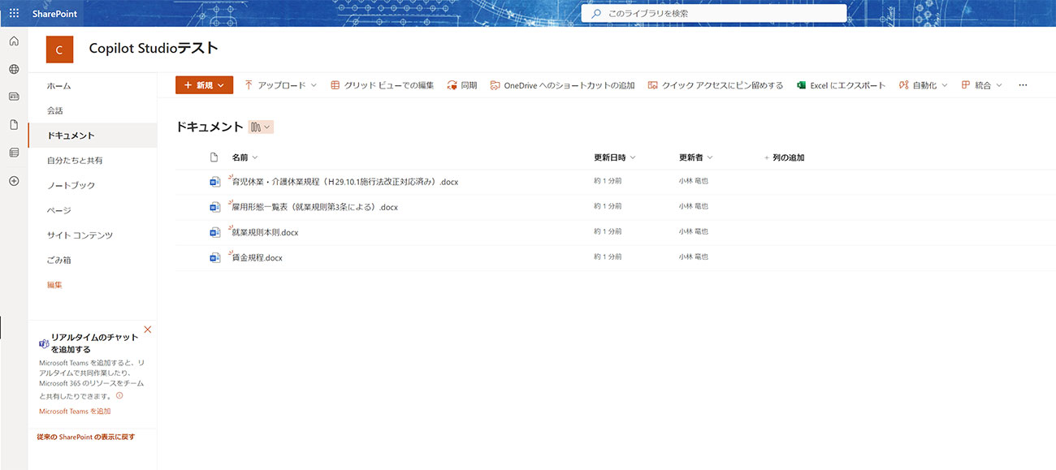Screen dimensions: 1056x470
Task: Expand the アップロード dropdown
Action: click(314, 85)
